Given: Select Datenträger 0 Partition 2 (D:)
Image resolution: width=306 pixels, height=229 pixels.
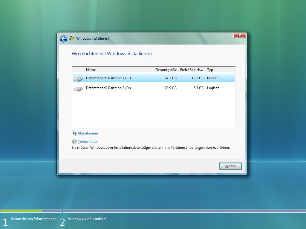Looking at the screenshot, I should click(154, 88).
